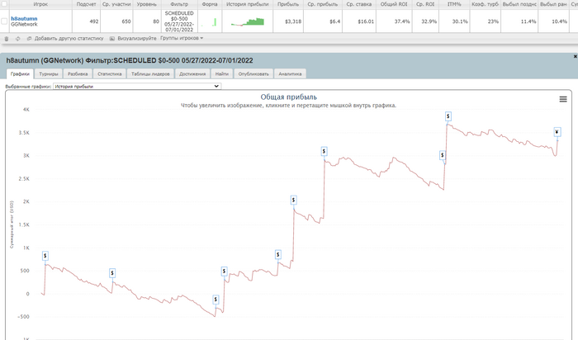578x340 pixels.
Task: Open the 'Таблицы лидеров' tab
Action: click(150, 73)
